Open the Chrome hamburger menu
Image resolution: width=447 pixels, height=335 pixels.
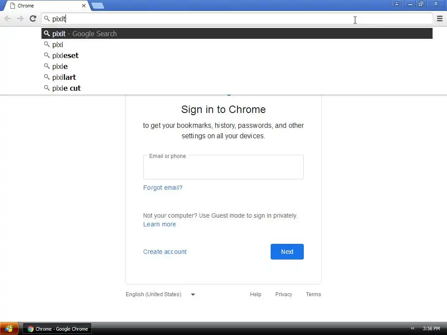pos(440,19)
